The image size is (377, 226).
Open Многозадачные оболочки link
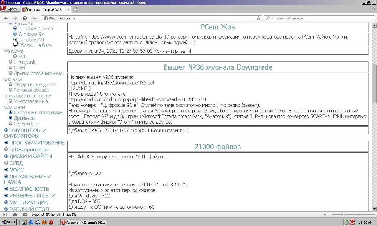pyautogui.click(x=26, y=104)
